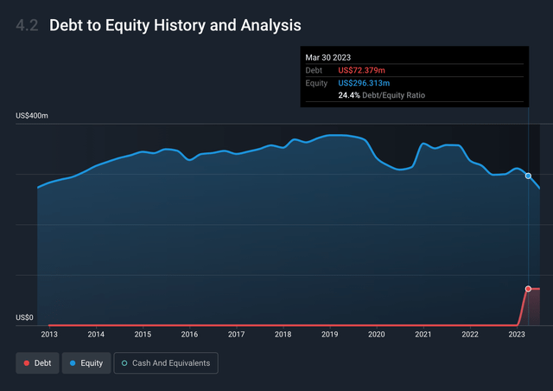Image resolution: width=553 pixels, height=391 pixels.
Task: Show Cash And Equivalents series
Action: 166,363
